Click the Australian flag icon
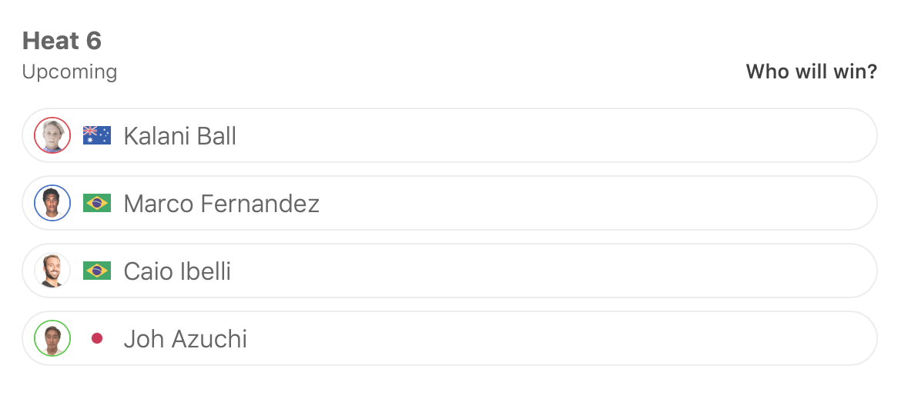 (97, 136)
